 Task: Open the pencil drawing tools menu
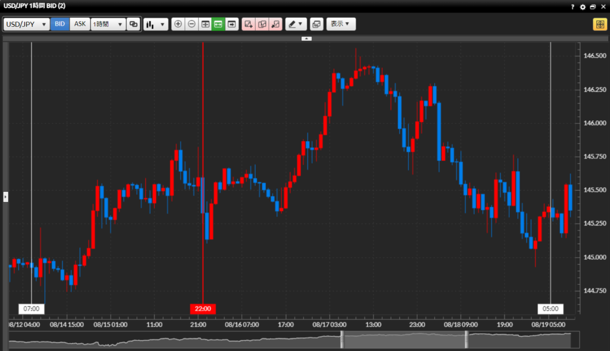tap(295, 24)
